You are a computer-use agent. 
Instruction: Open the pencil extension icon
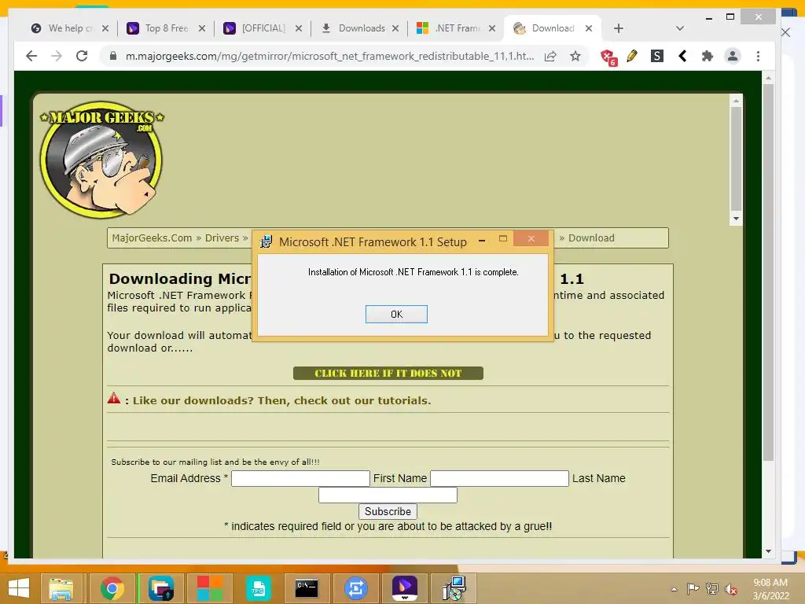pyautogui.click(x=632, y=56)
